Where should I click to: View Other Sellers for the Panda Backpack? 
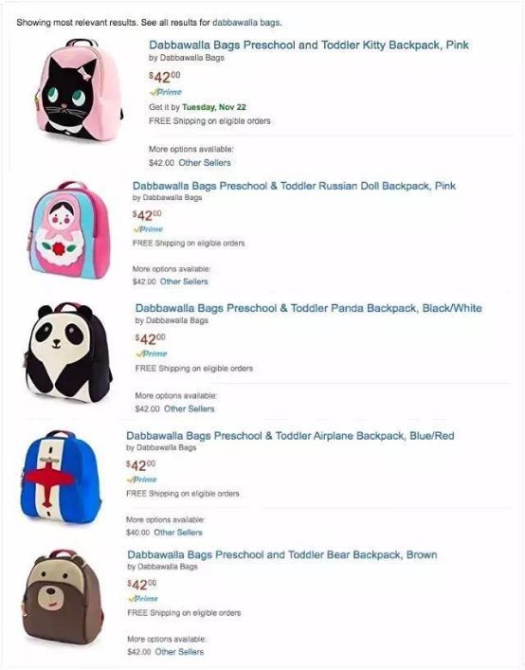(x=190, y=409)
